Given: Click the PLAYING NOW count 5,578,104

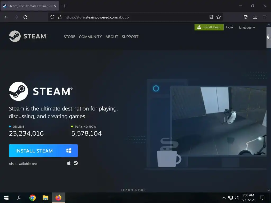Looking at the screenshot, I should (87, 133).
